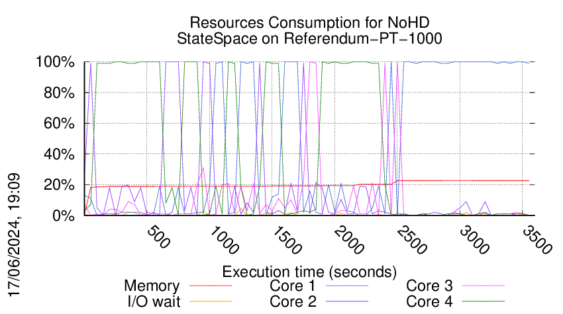563x314 pixels.
Task: Click the 40% y-axis label
Action: click(x=59, y=154)
